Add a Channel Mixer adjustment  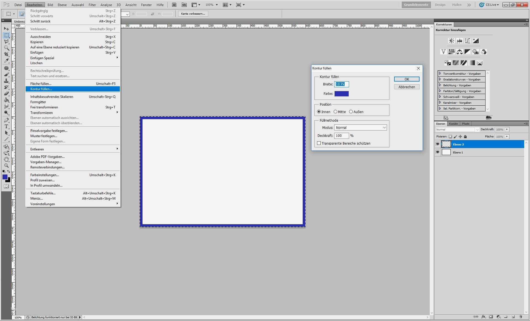pyautogui.click(x=483, y=52)
